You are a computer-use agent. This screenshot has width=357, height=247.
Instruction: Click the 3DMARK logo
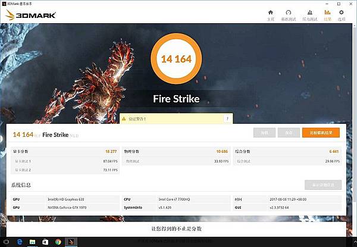30,15
